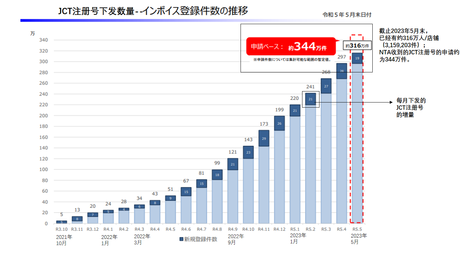Click the 'R4.10' x-axis label
Viewport: 461px width, 254px height.
click(248, 230)
